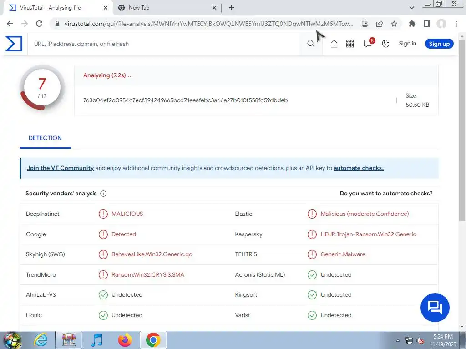Open notifications with the 8 badge
The image size is (466, 349).
[x=369, y=43]
